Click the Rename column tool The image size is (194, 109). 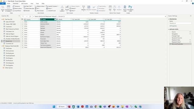pyautogui.click(x=27, y=11)
